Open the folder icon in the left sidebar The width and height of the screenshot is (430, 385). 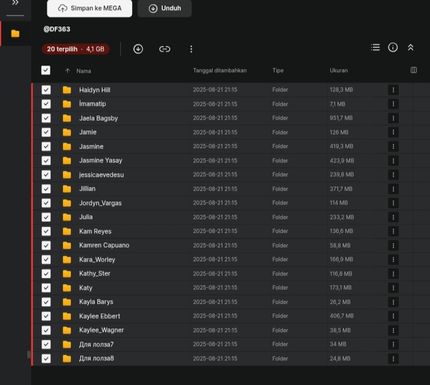tap(16, 34)
